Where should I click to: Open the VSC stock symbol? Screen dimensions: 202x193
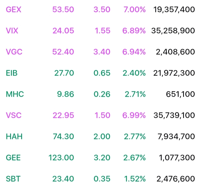pyautogui.click(x=14, y=115)
